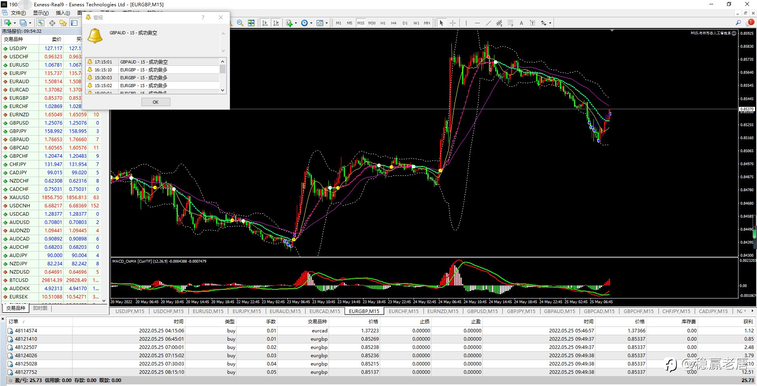Click the alert history list scrollbar thumb
757x386 pixels.
pyautogui.click(x=223, y=69)
